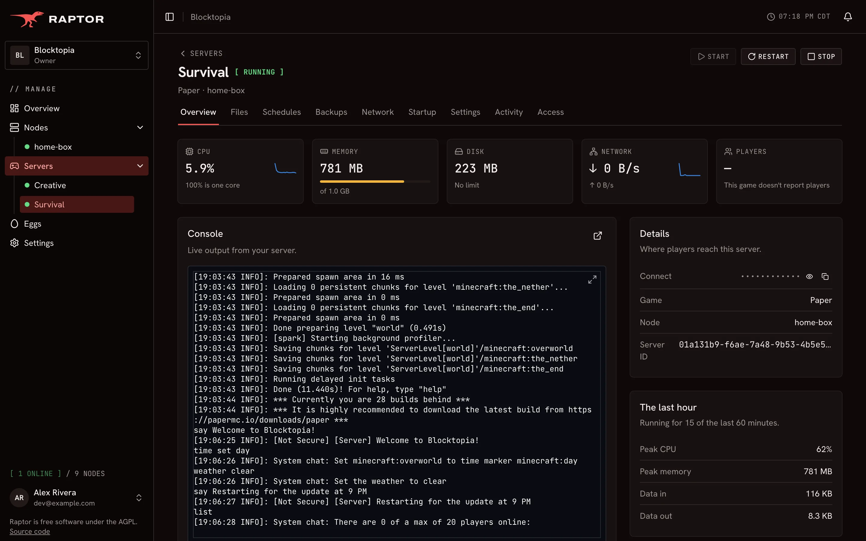Collapse the Servers section chevron

[x=140, y=166]
